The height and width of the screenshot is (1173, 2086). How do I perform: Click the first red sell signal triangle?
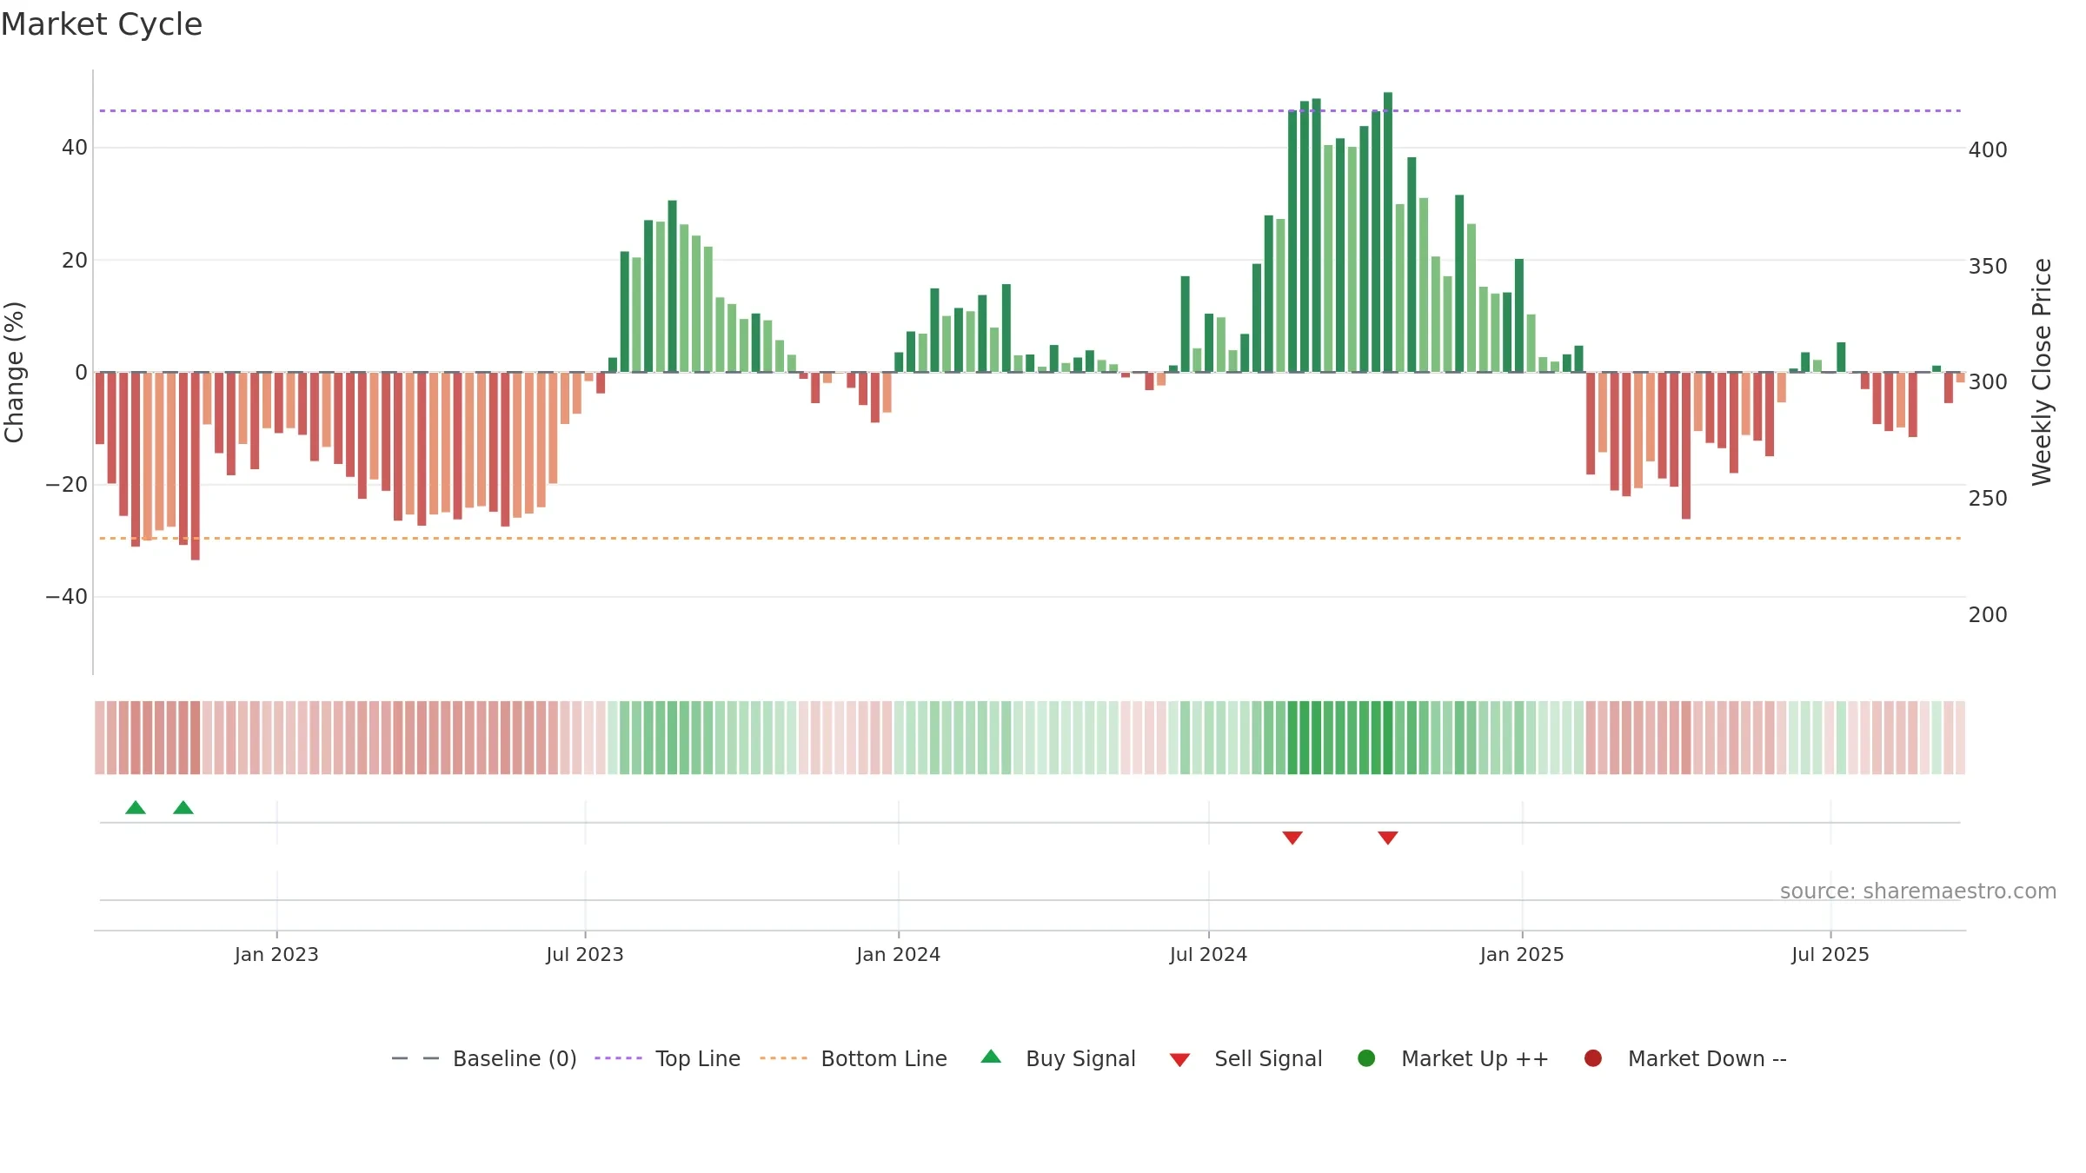pos(1292,838)
